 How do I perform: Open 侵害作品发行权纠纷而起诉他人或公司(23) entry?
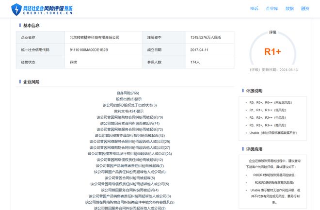pyautogui.click(x=130, y=154)
